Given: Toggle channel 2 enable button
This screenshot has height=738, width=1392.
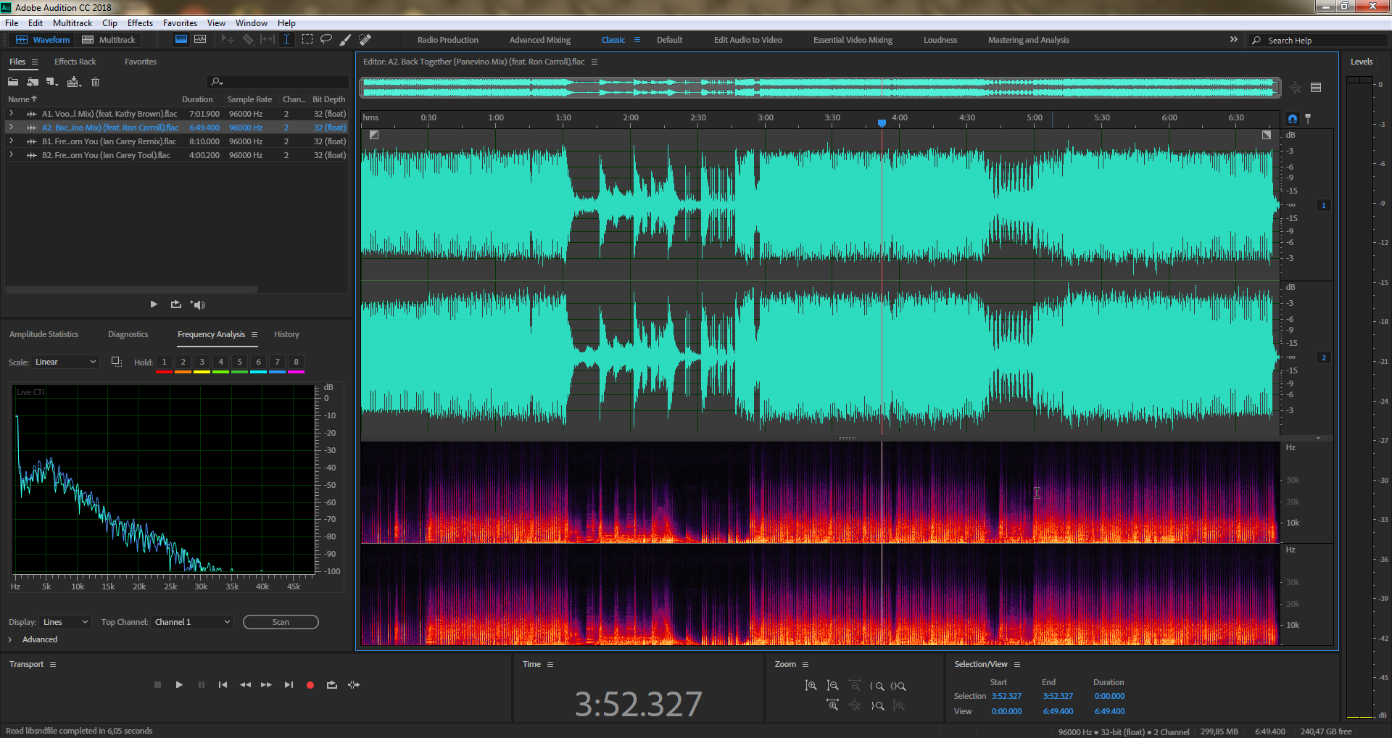Looking at the screenshot, I should [1323, 358].
